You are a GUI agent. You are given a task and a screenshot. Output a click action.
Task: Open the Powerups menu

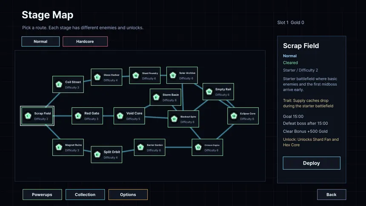[x=42, y=195]
